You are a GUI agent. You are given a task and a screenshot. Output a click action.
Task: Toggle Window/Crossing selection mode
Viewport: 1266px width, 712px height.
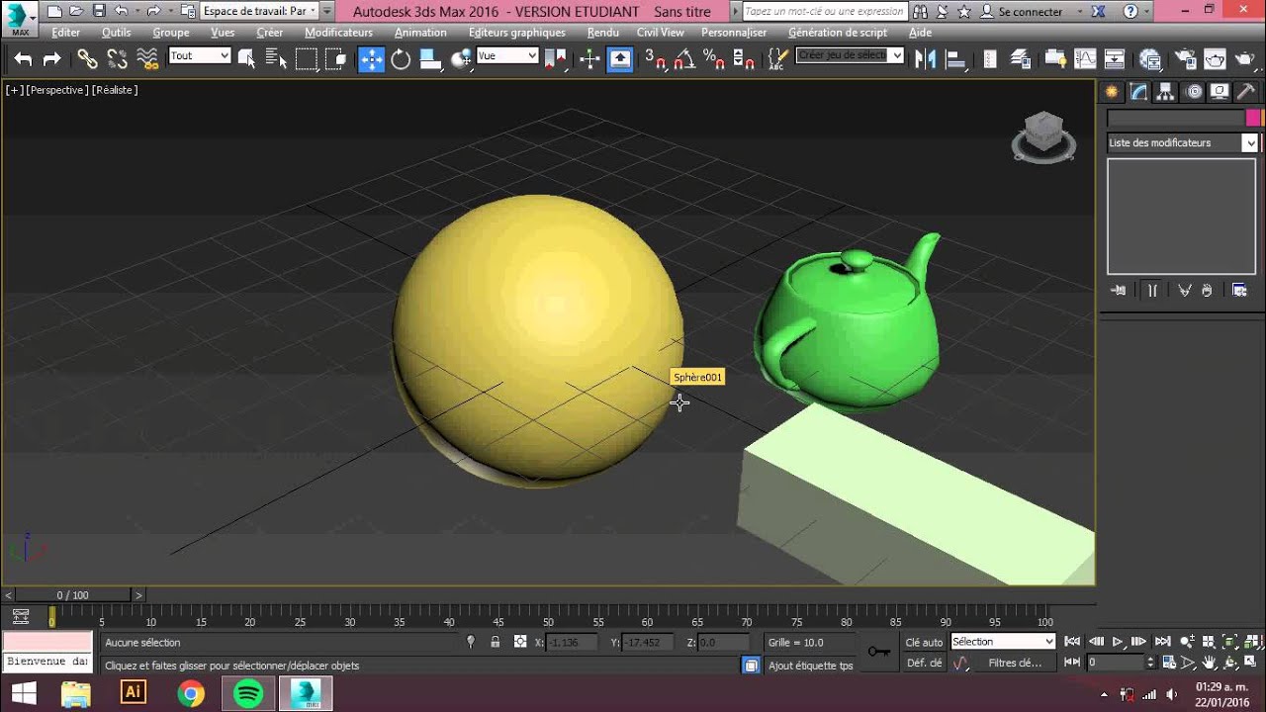(x=337, y=59)
